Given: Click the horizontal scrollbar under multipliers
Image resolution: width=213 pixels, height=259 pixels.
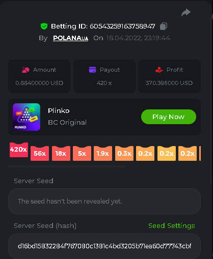Looking at the screenshot, I should click(67, 166).
